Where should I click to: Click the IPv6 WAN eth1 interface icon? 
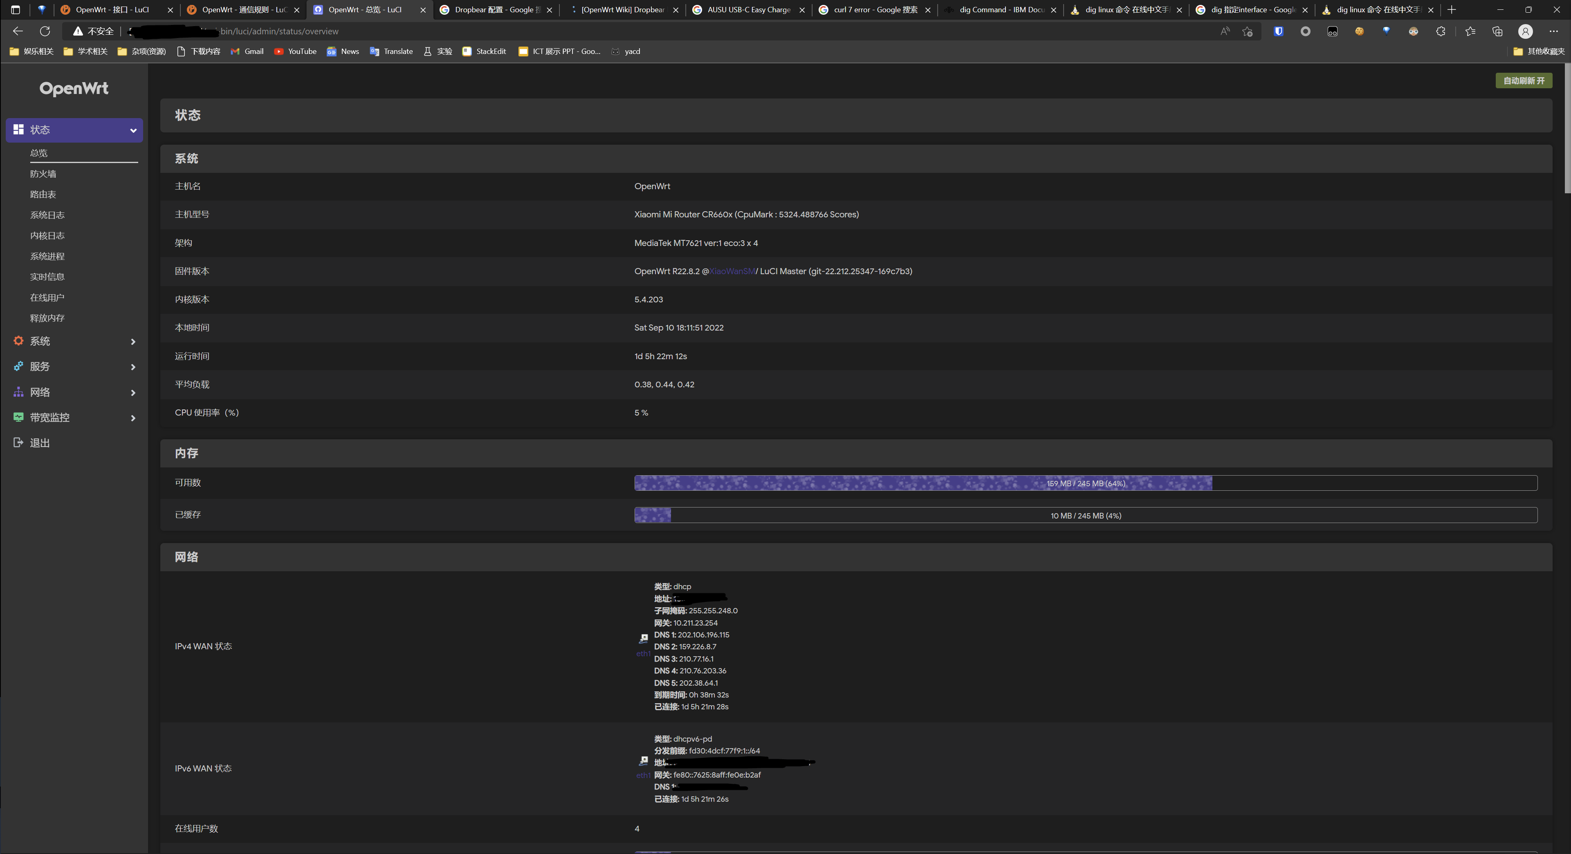pos(643,761)
